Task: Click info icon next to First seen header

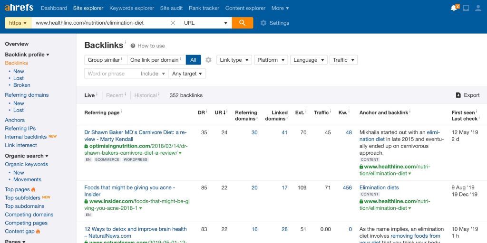Action: pyautogui.click(x=477, y=111)
